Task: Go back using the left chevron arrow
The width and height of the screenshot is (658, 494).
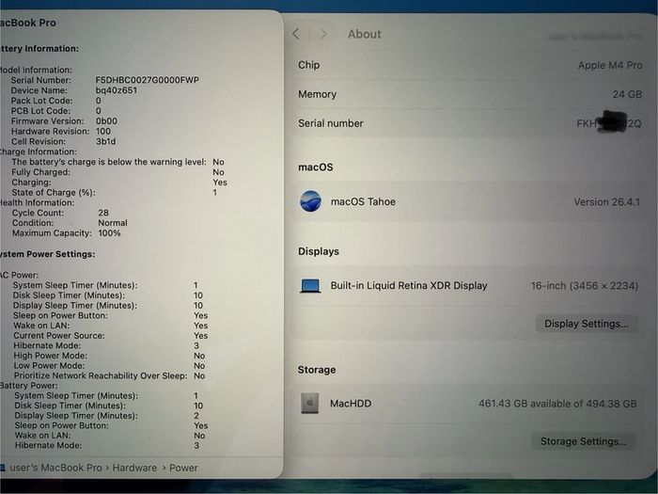Action: point(296,34)
